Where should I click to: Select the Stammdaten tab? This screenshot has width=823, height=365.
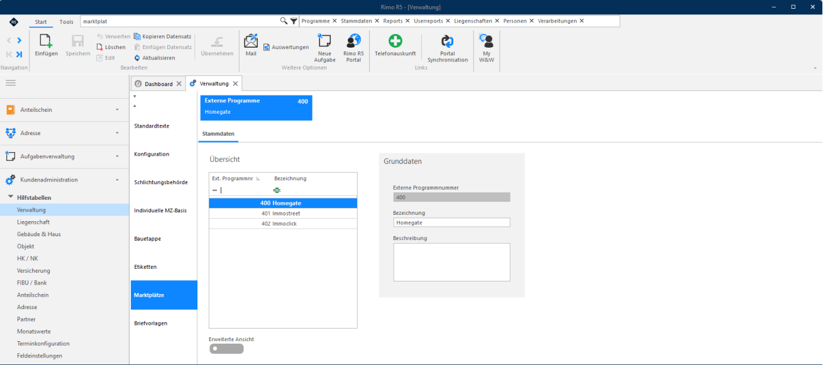coord(219,134)
